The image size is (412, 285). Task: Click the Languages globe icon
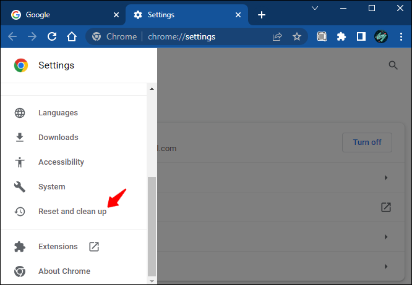[x=20, y=113]
